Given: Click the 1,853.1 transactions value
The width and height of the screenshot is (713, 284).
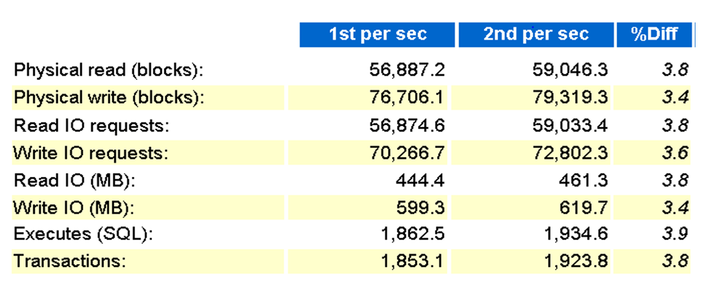Looking at the screenshot, I should coord(415,262).
